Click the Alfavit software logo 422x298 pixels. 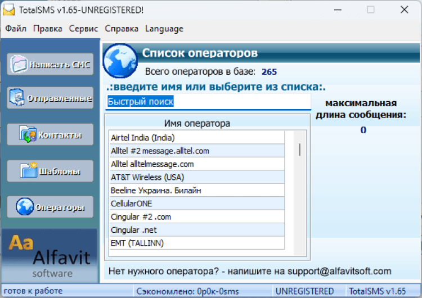pyautogui.click(x=50, y=256)
